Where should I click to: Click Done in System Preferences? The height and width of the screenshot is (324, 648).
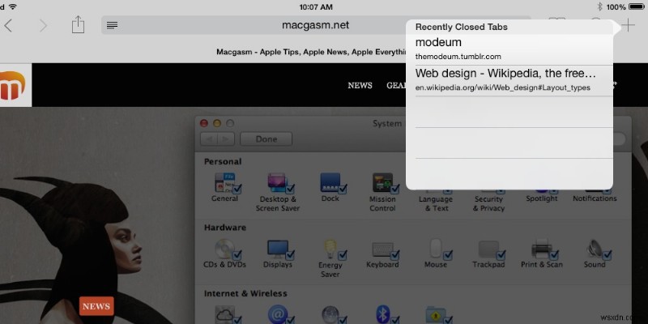[266, 139]
